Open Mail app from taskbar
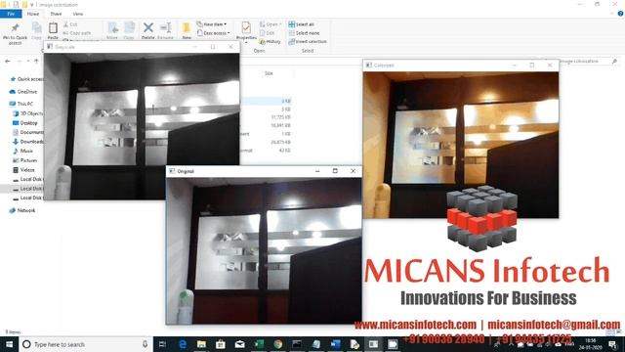This screenshot has width=625, height=352. pyautogui.click(x=239, y=344)
